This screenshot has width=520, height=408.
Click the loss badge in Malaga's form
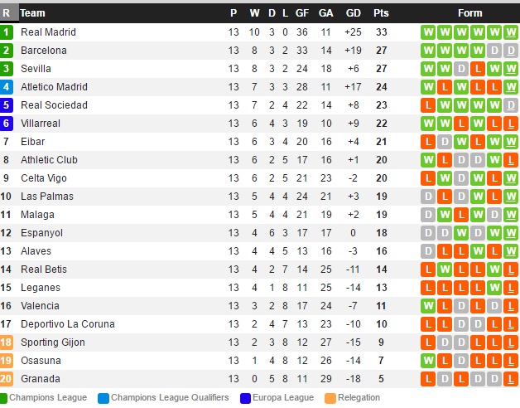[461, 215]
